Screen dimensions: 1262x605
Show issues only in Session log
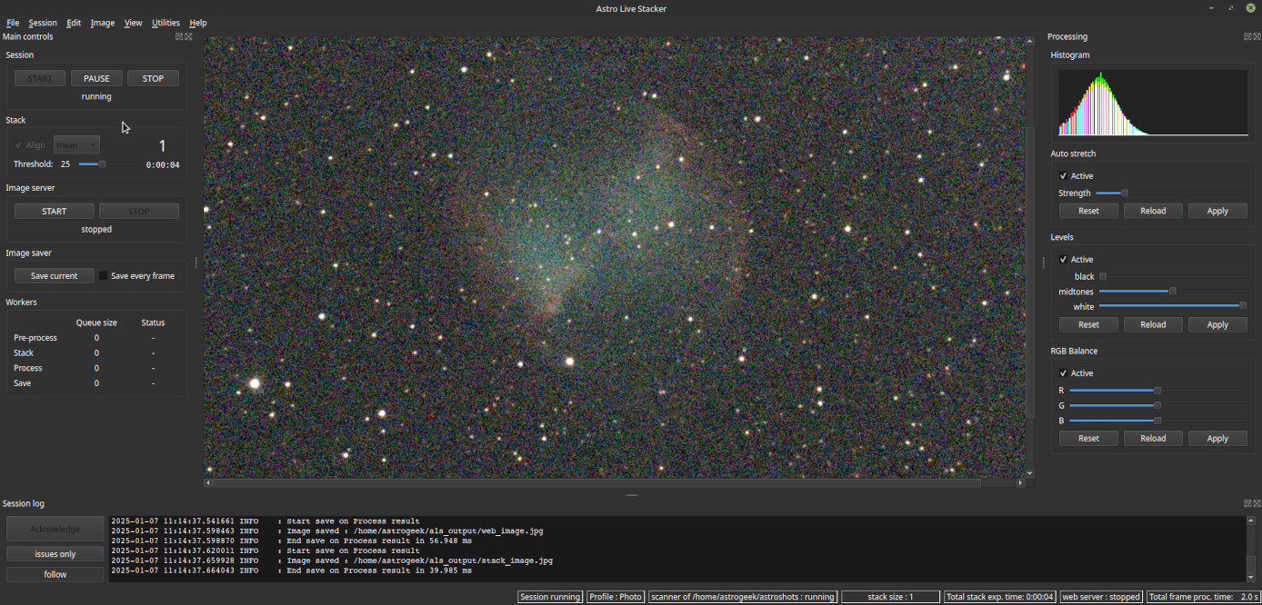(55, 553)
